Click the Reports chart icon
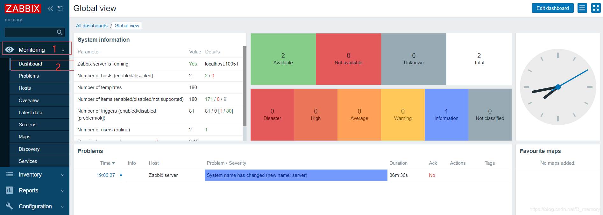 pos(10,190)
